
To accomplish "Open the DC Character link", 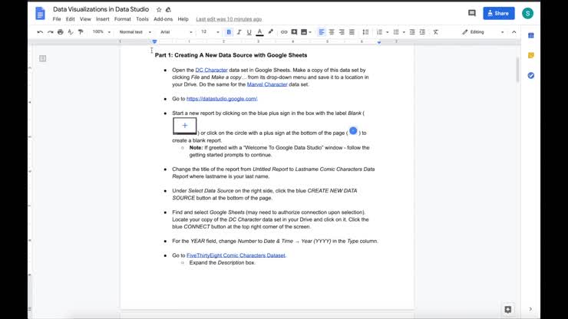I will click(211, 70).
